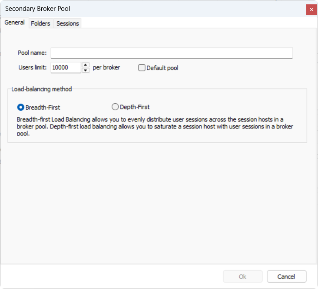The width and height of the screenshot is (318, 289).
Task: Decrease Users limit with down arrow
Action: point(86,70)
